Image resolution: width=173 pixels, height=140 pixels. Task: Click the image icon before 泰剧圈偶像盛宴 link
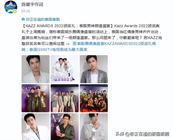point(75,44)
